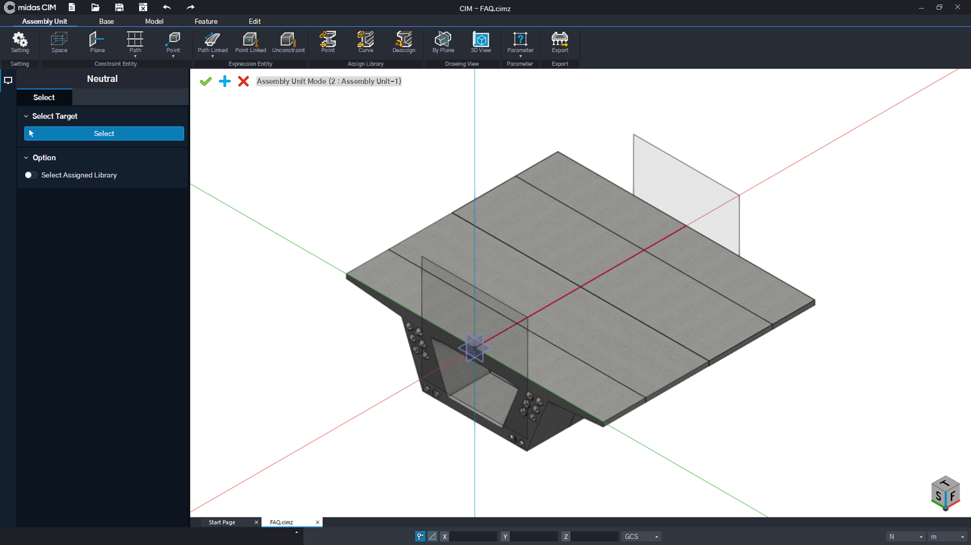This screenshot has width=971, height=545.
Task: Click the blue Select target button
Action: click(104, 133)
